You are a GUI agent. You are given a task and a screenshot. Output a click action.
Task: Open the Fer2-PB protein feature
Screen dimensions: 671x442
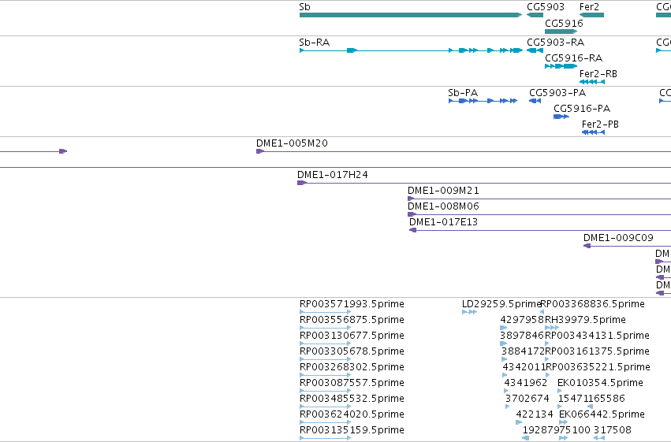pos(593,132)
